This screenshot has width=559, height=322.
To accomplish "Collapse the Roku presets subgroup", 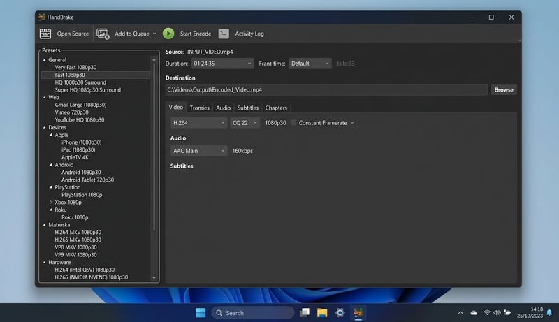I will coord(51,210).
